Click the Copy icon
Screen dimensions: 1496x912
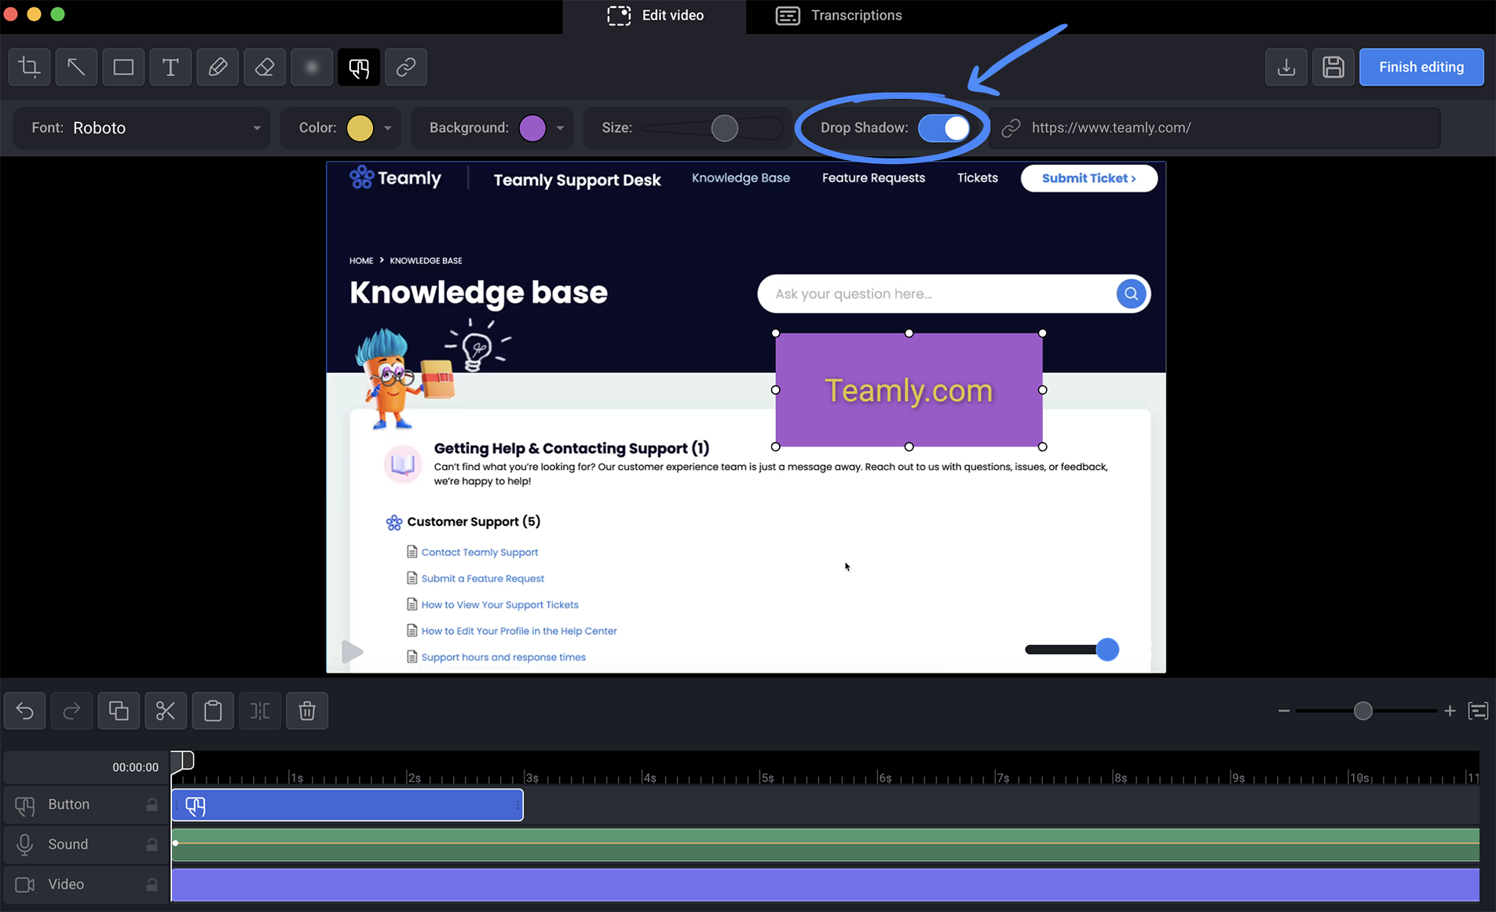coord(119,711)
